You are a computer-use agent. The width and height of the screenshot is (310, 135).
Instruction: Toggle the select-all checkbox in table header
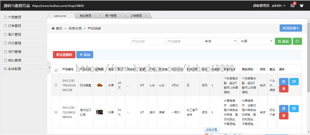pos(56,70)
